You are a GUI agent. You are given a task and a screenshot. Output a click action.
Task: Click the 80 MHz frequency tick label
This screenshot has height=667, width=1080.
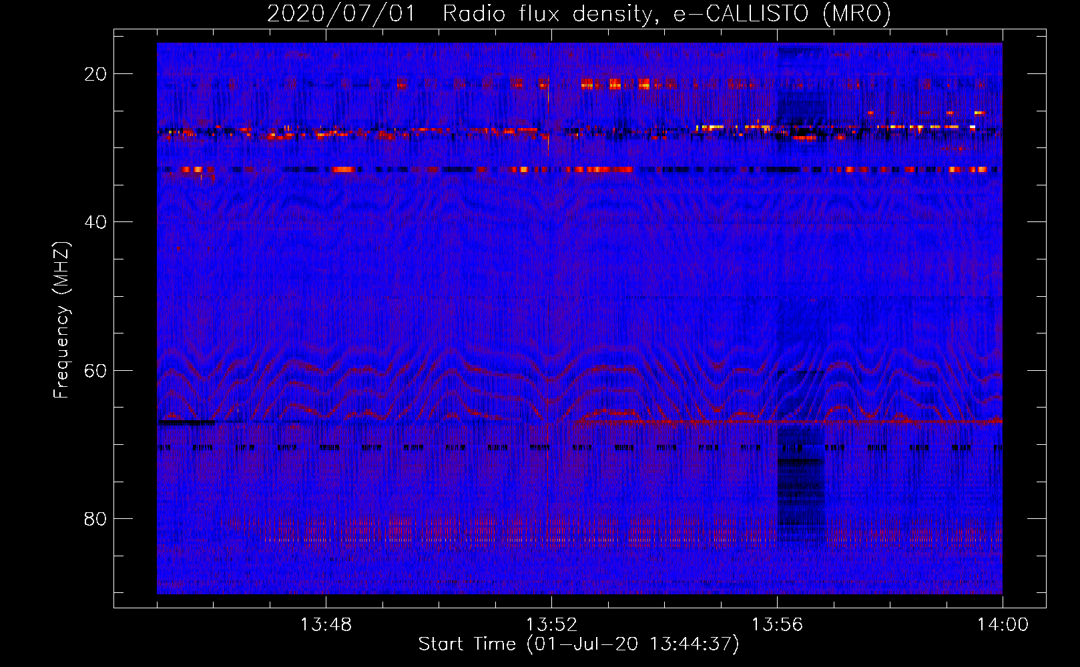[95, 518]
